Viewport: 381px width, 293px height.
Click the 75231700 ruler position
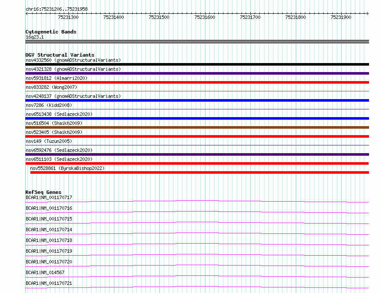point(250,17)
